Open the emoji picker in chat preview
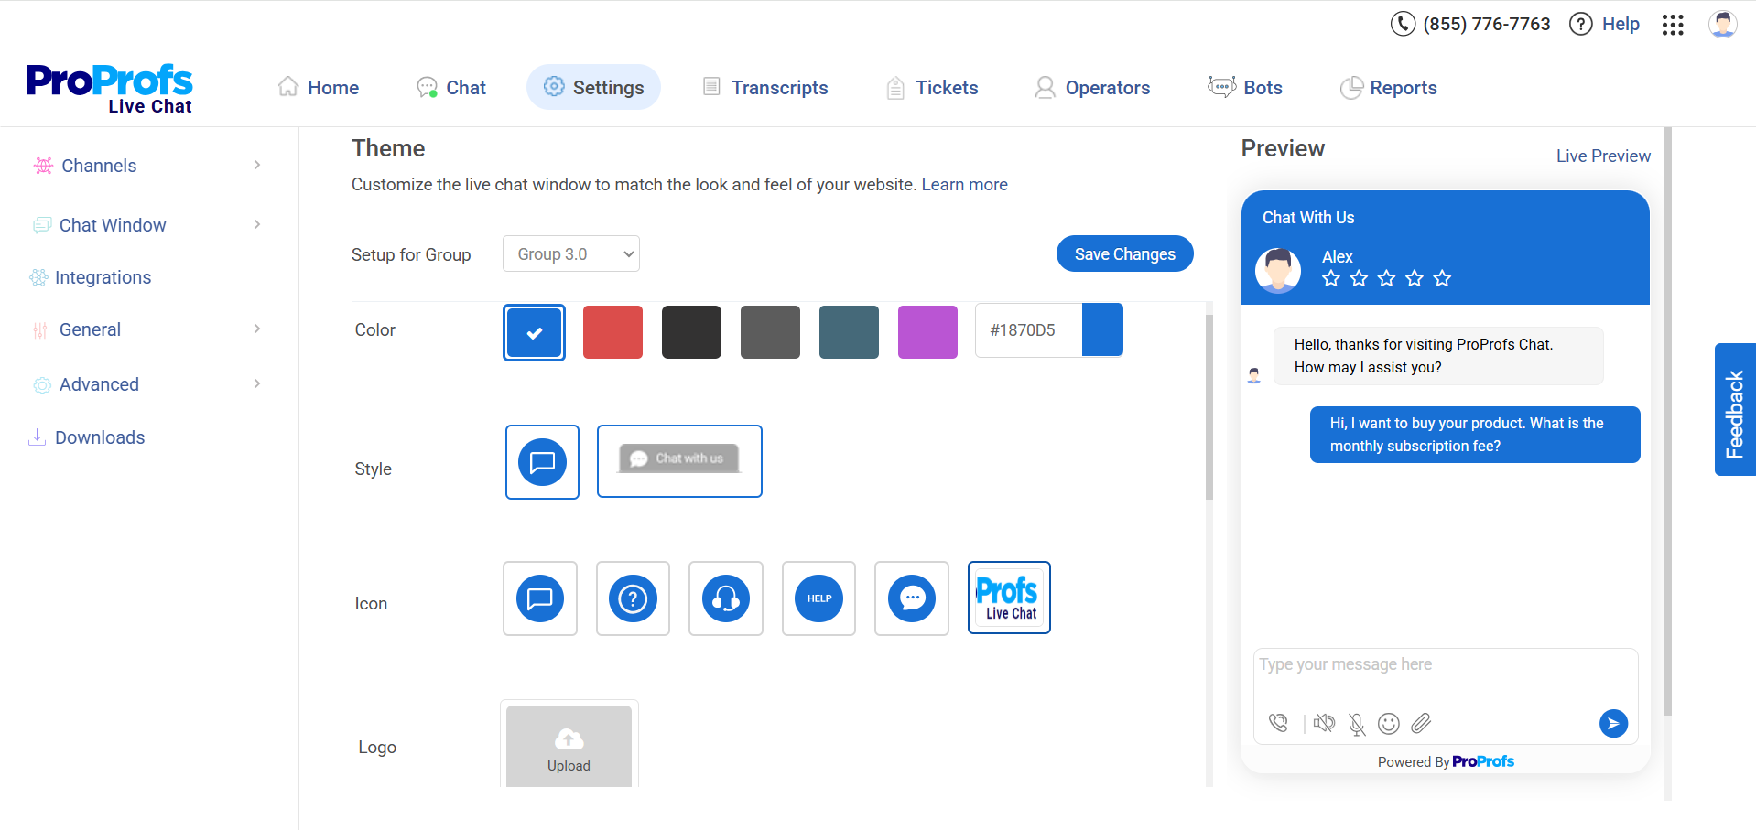1756x830 pixels. 1389,724
